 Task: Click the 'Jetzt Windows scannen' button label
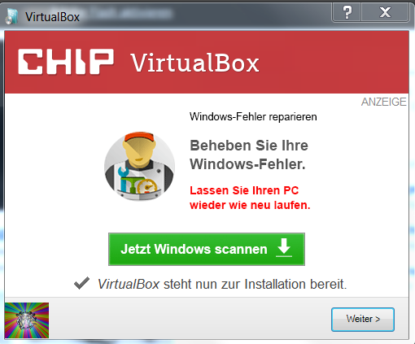[194, 249]
